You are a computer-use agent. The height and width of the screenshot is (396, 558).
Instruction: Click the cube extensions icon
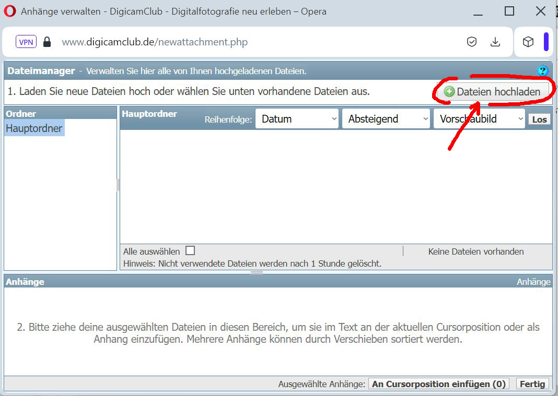point(528,42)
